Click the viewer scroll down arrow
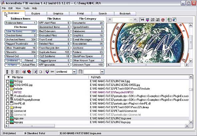Image resolution: width=197 pixels, height=136 pixels. 191,61
